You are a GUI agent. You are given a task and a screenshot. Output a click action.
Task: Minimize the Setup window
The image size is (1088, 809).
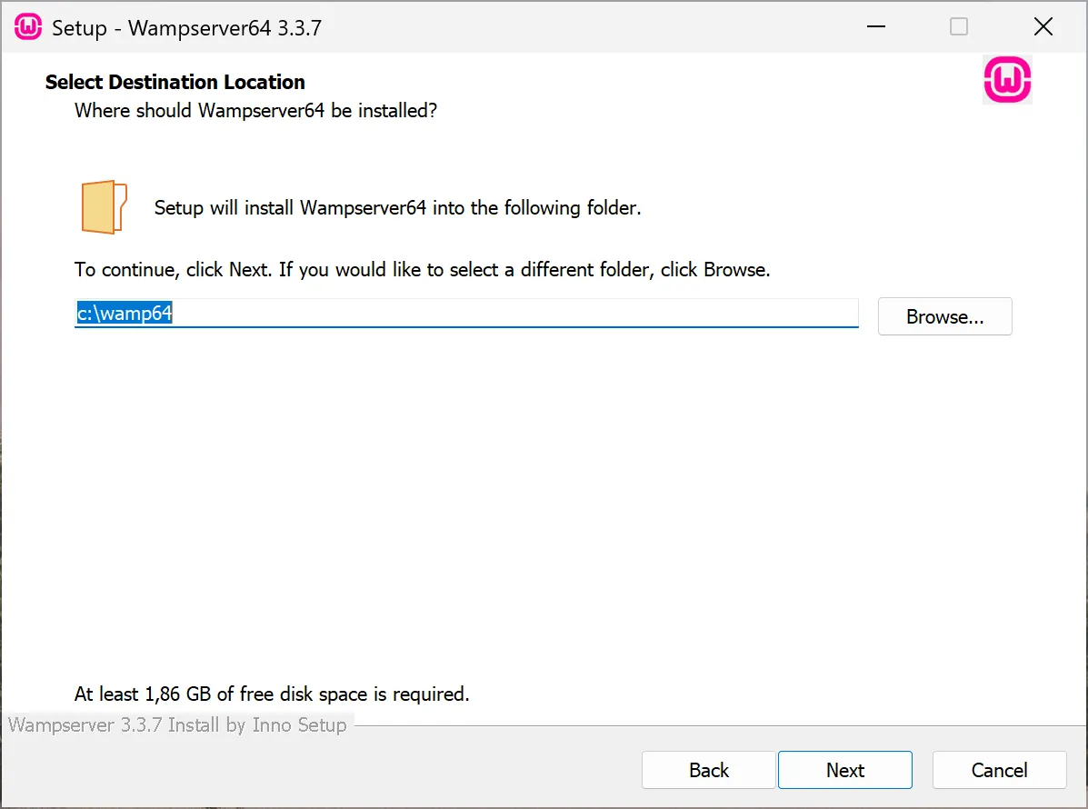(875, 27)
